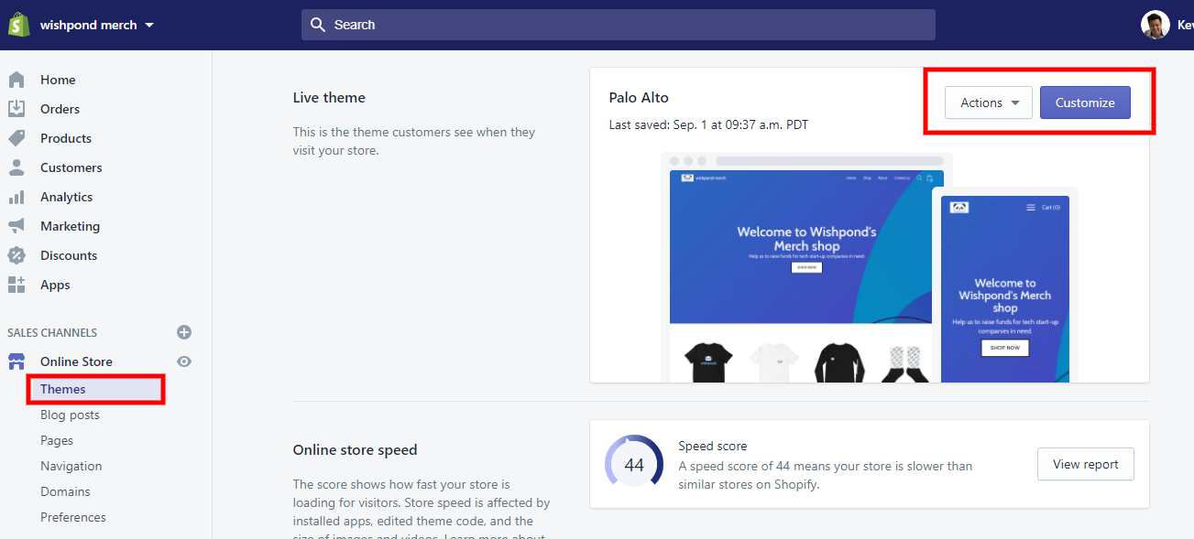
Task: Click the Live theme heading
Action: (329, 97)
